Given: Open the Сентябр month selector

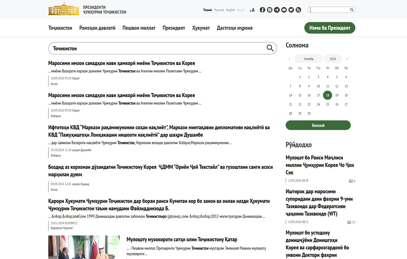Looking at the screenshot, I should (x=309, y=59).
